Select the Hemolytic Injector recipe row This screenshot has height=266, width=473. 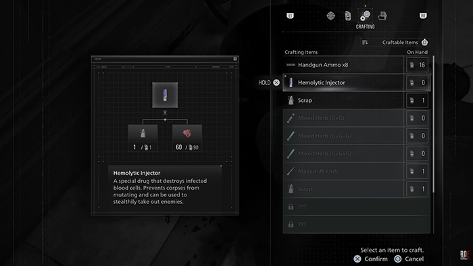click(356, 82)
